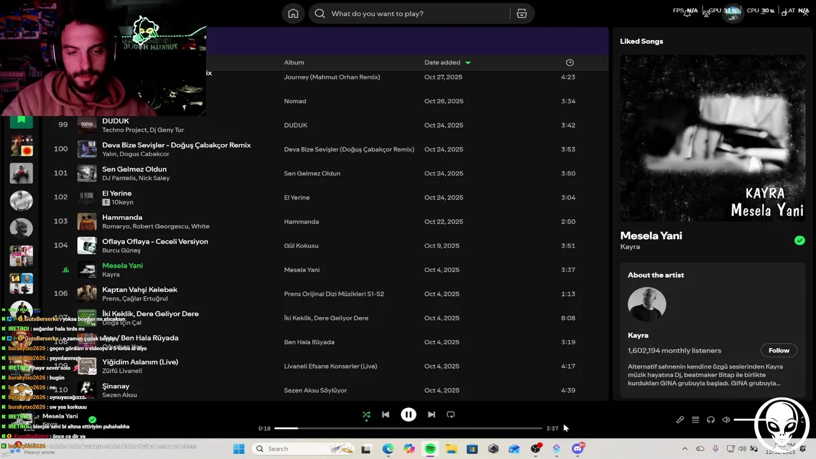The height and width of the screenshot is (459, 816).
Task: Play track DUDUK
Action: (115, 121)
